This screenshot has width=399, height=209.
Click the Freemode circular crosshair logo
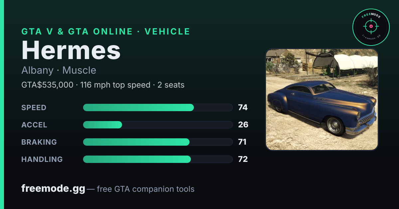point(371,27)
